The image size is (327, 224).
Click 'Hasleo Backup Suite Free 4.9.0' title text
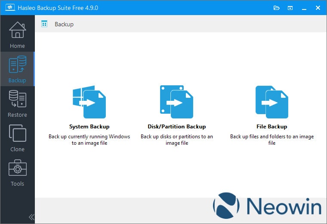[58, 8]
